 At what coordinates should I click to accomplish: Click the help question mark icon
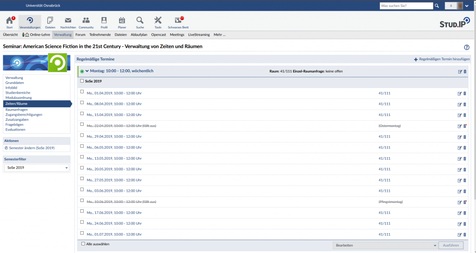[467, 47]
